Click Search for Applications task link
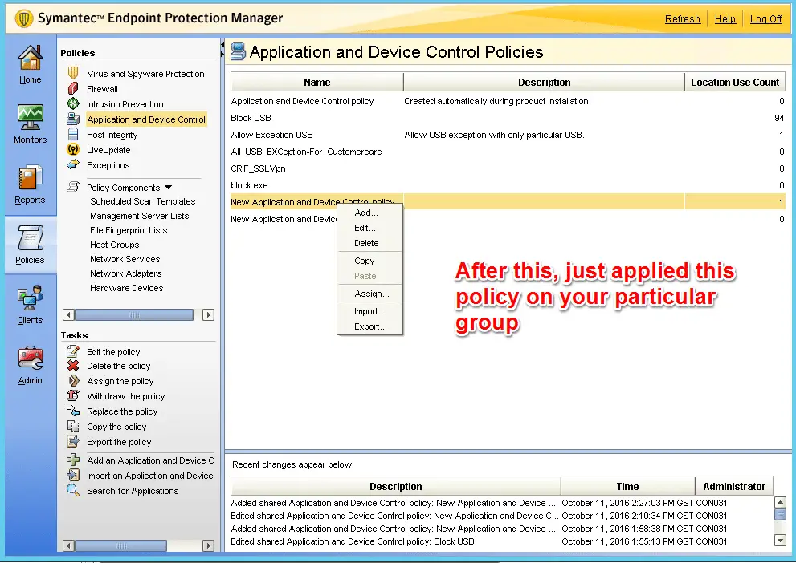The width and height of the screenshot is (796, 563). point(133,491)
